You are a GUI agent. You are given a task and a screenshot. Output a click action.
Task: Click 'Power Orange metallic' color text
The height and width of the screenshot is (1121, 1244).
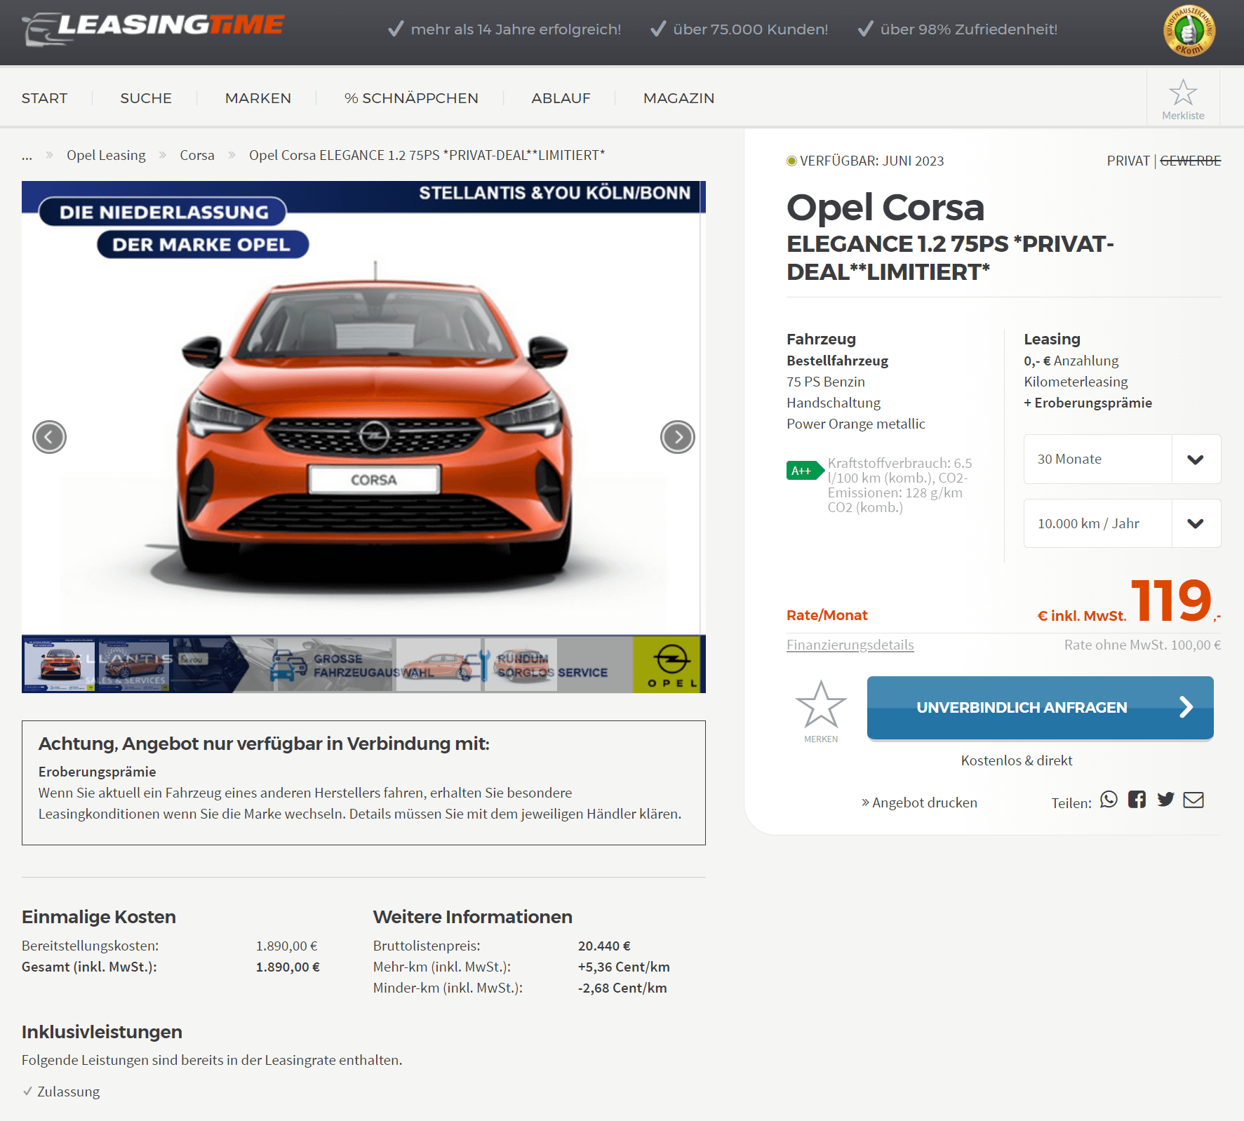855,424
